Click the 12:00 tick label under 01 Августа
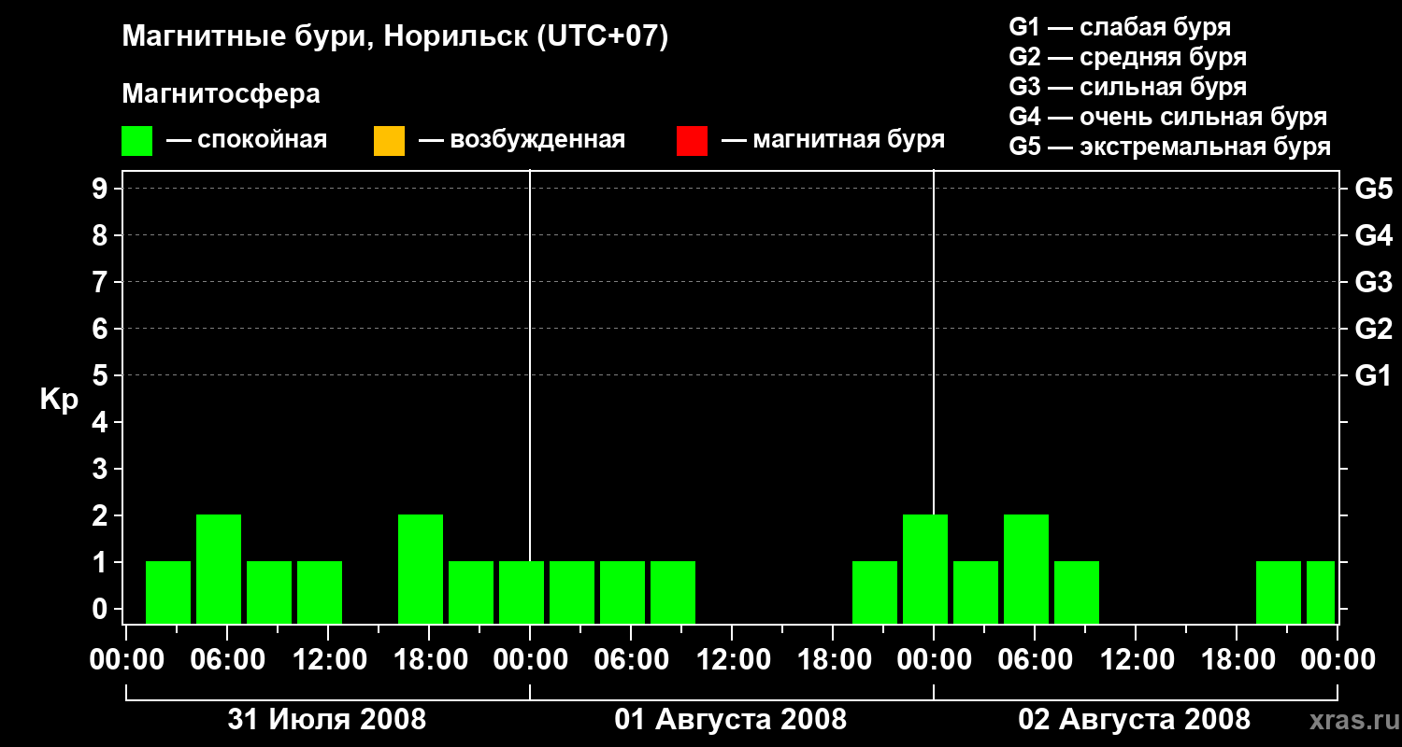1402x747 pixels. click(x=732, y=660)
